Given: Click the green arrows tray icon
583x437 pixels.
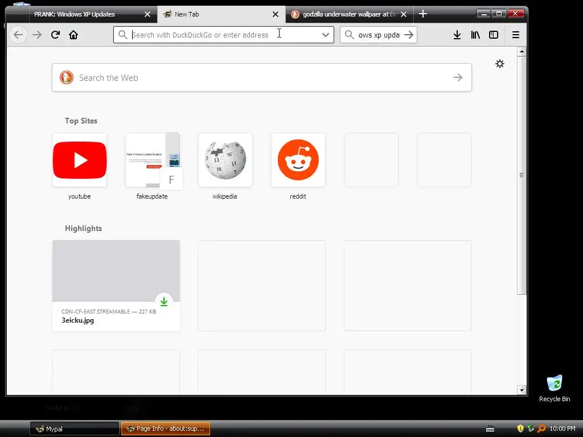Looking at the screenshot, I should click(531, 428).
